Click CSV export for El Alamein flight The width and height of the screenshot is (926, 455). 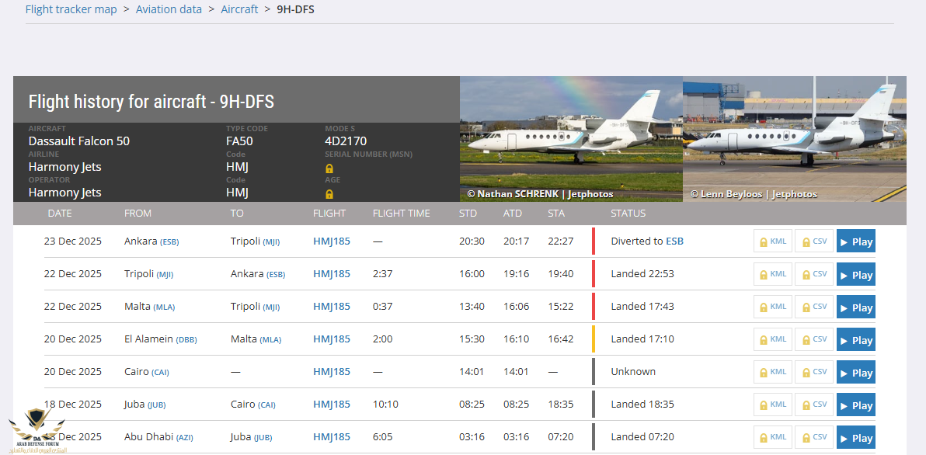[813, 339]
